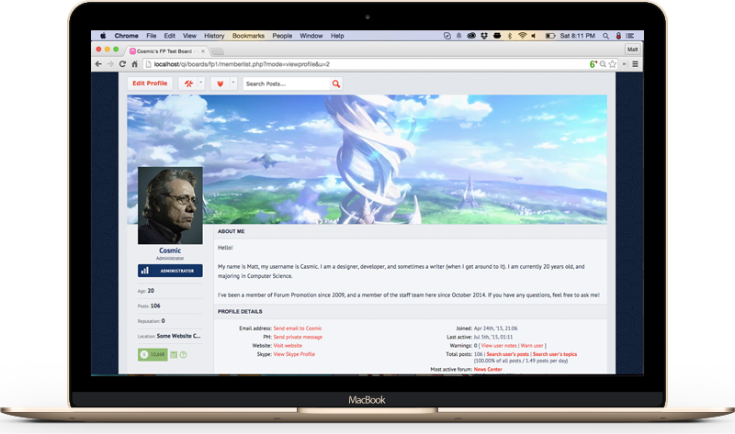Viewport: 735px width, 434px height.
Task: Click the green bank icon beside points
Action: pyautogui.click(x=174, y=354)
